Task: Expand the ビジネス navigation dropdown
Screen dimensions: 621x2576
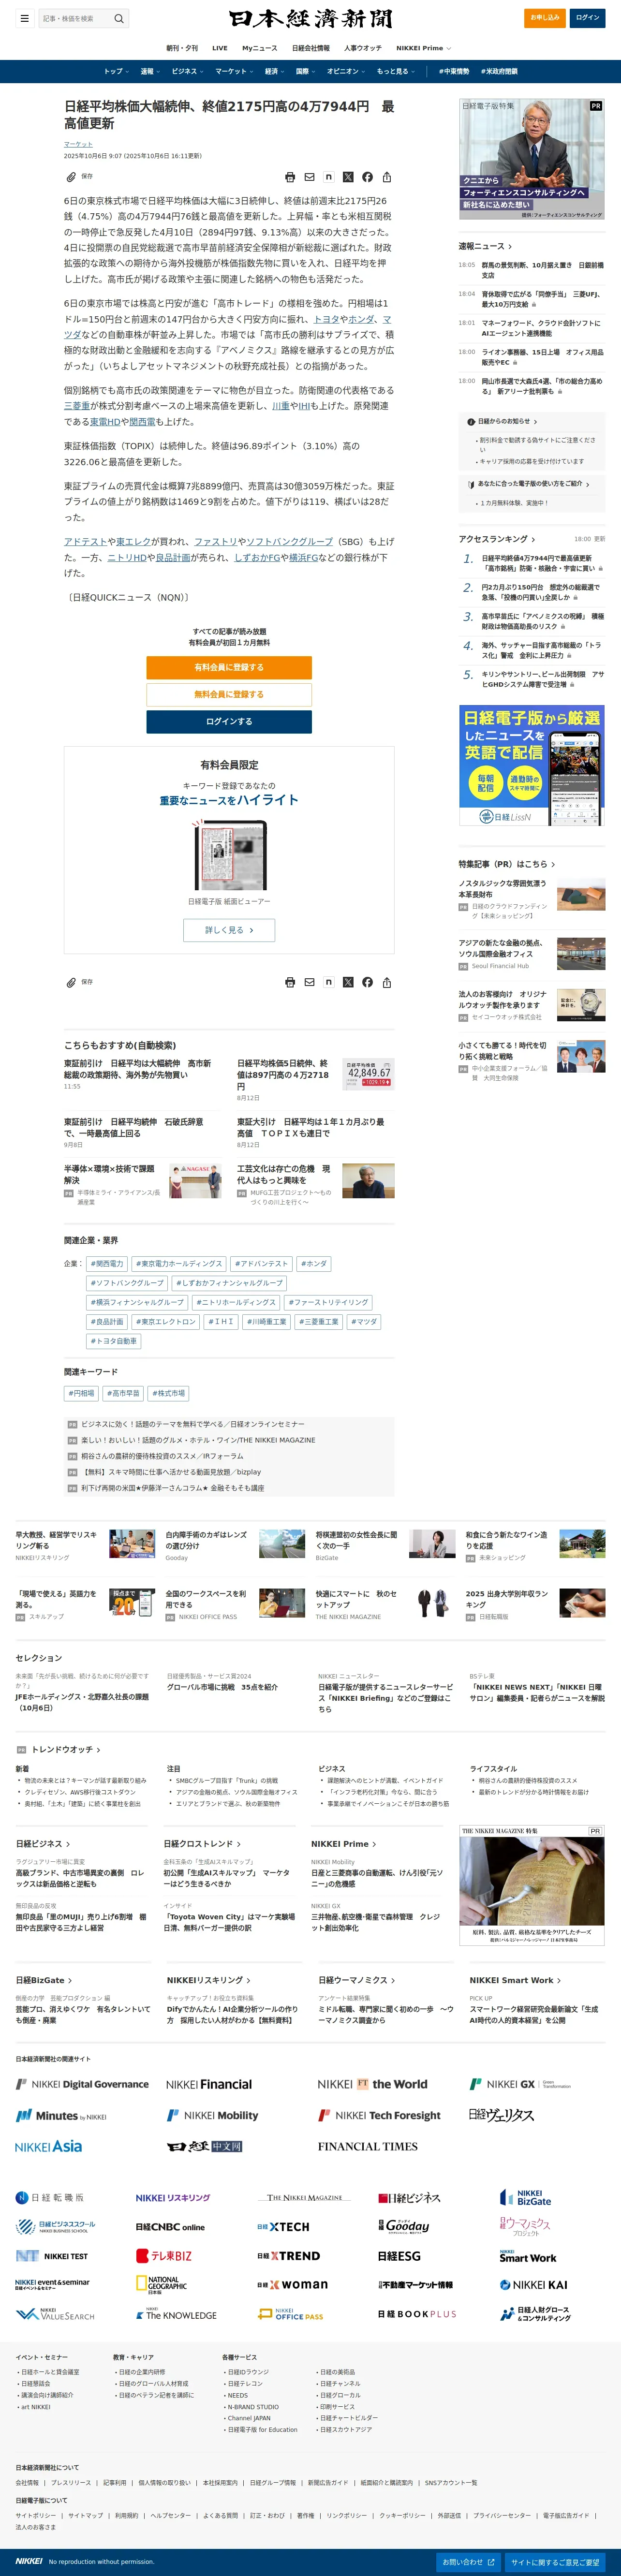Action: [187, 72]
